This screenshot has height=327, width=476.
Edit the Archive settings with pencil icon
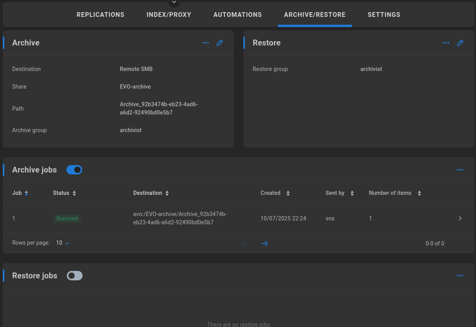[x=220, y=43]
